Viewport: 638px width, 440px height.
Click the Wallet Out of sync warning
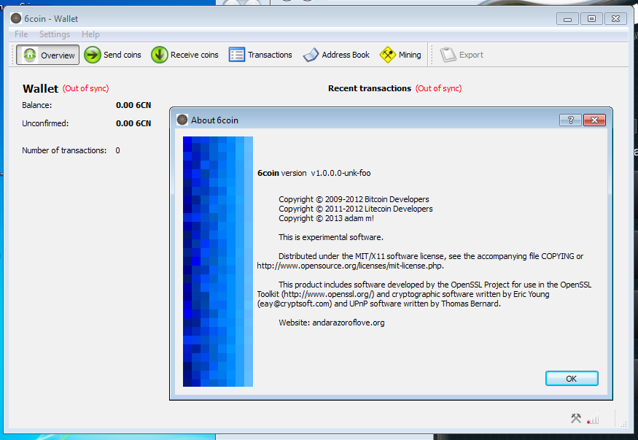click(86, 88)
